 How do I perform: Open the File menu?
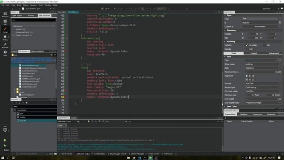(3, 5)
